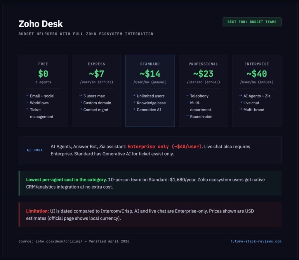299x260 pixels.
Task: Click the arrow icon beside Email + social
Action: point(27,96)
